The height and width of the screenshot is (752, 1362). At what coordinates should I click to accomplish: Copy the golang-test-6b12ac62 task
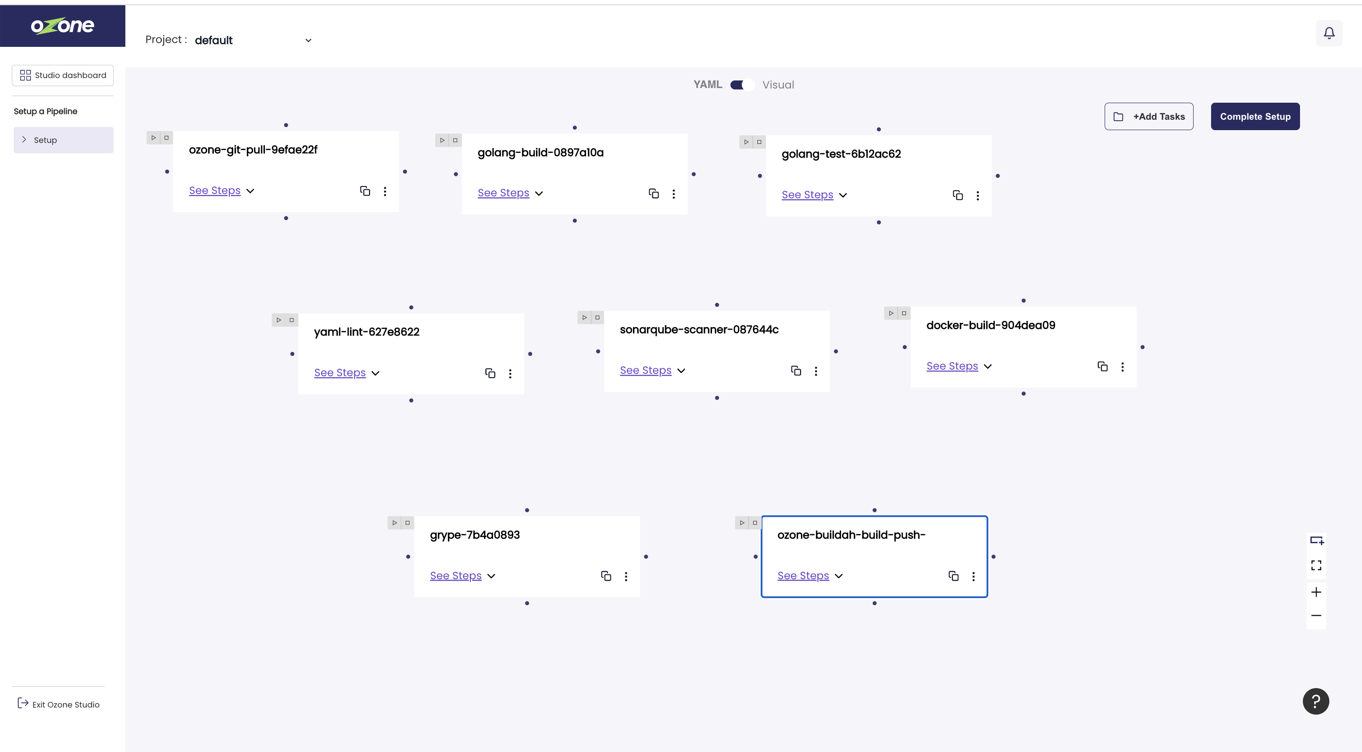[x=958, y=195]
